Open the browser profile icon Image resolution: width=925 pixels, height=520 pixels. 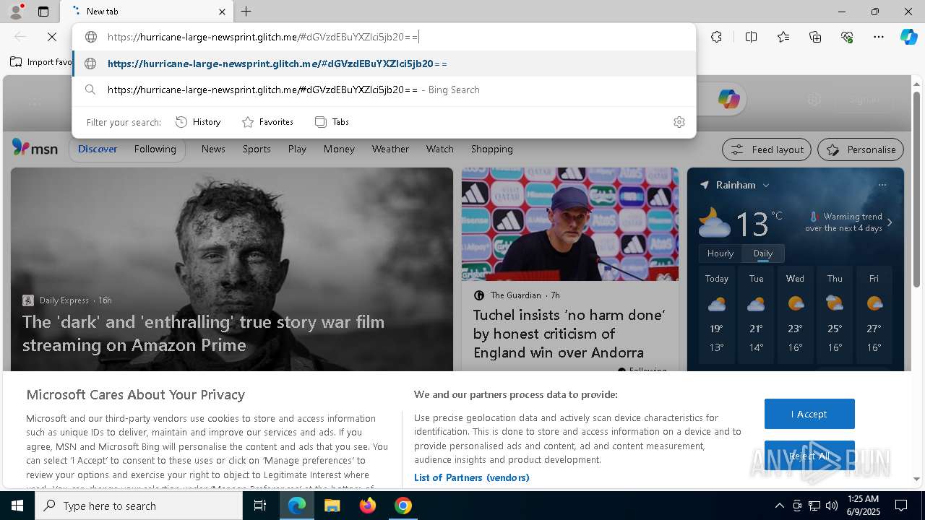(x=15, y=12)
